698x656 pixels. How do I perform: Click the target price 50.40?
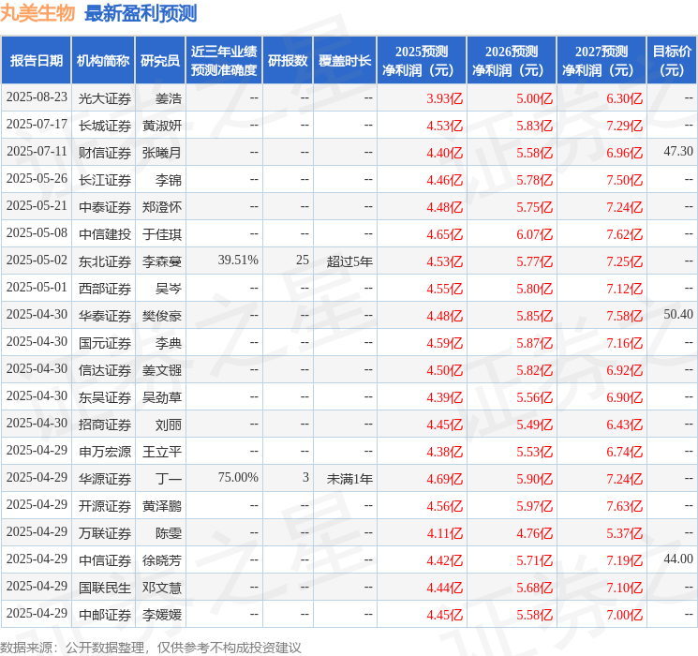click(678, 315)
